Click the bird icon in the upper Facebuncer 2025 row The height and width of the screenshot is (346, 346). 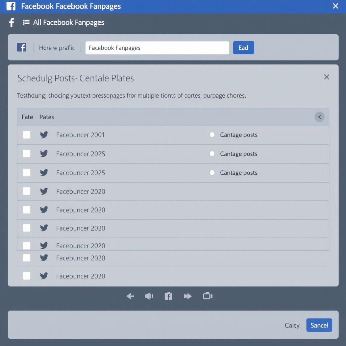[44, 154]
